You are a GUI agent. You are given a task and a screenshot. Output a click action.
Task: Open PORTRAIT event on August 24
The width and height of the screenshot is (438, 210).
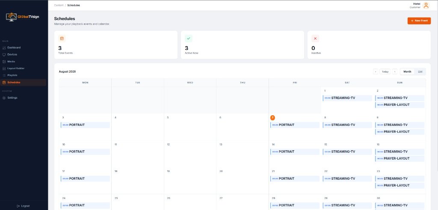click(x=85, y=205)
